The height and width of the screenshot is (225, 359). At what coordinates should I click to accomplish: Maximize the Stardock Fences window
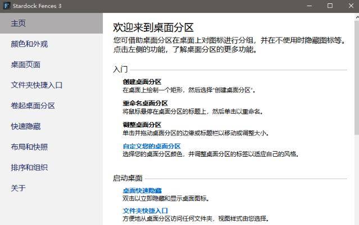(330, 6)
